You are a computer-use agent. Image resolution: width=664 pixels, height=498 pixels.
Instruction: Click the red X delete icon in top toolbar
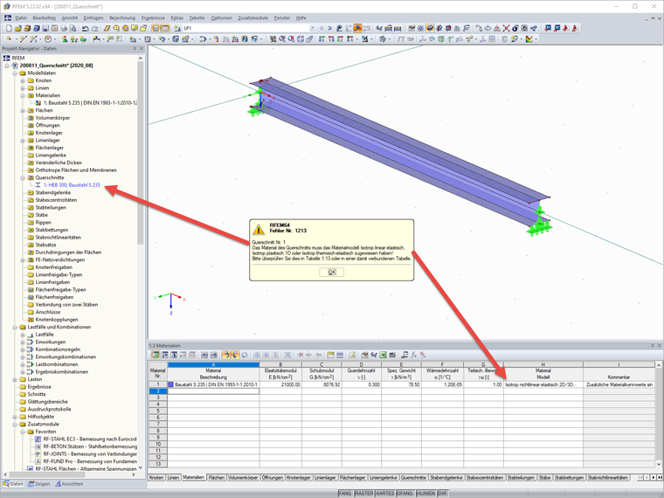coord(506,28)
